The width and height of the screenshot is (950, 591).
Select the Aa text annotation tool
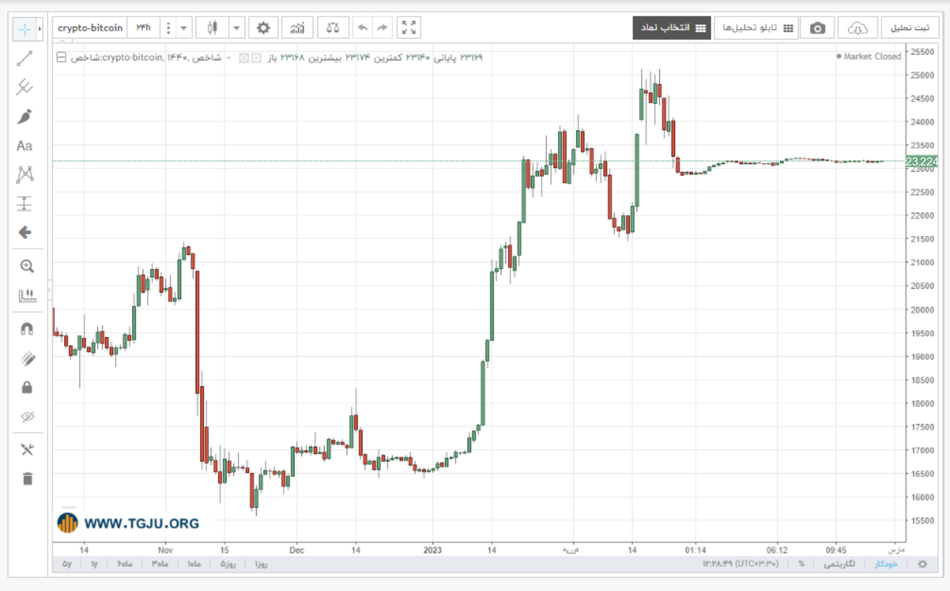tap(24, 146)
